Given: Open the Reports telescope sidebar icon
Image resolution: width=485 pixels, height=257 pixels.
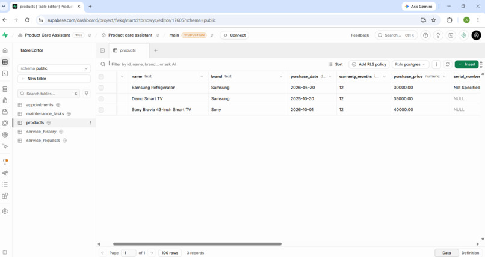Looking at the screenshot, I should coord(5,173).
